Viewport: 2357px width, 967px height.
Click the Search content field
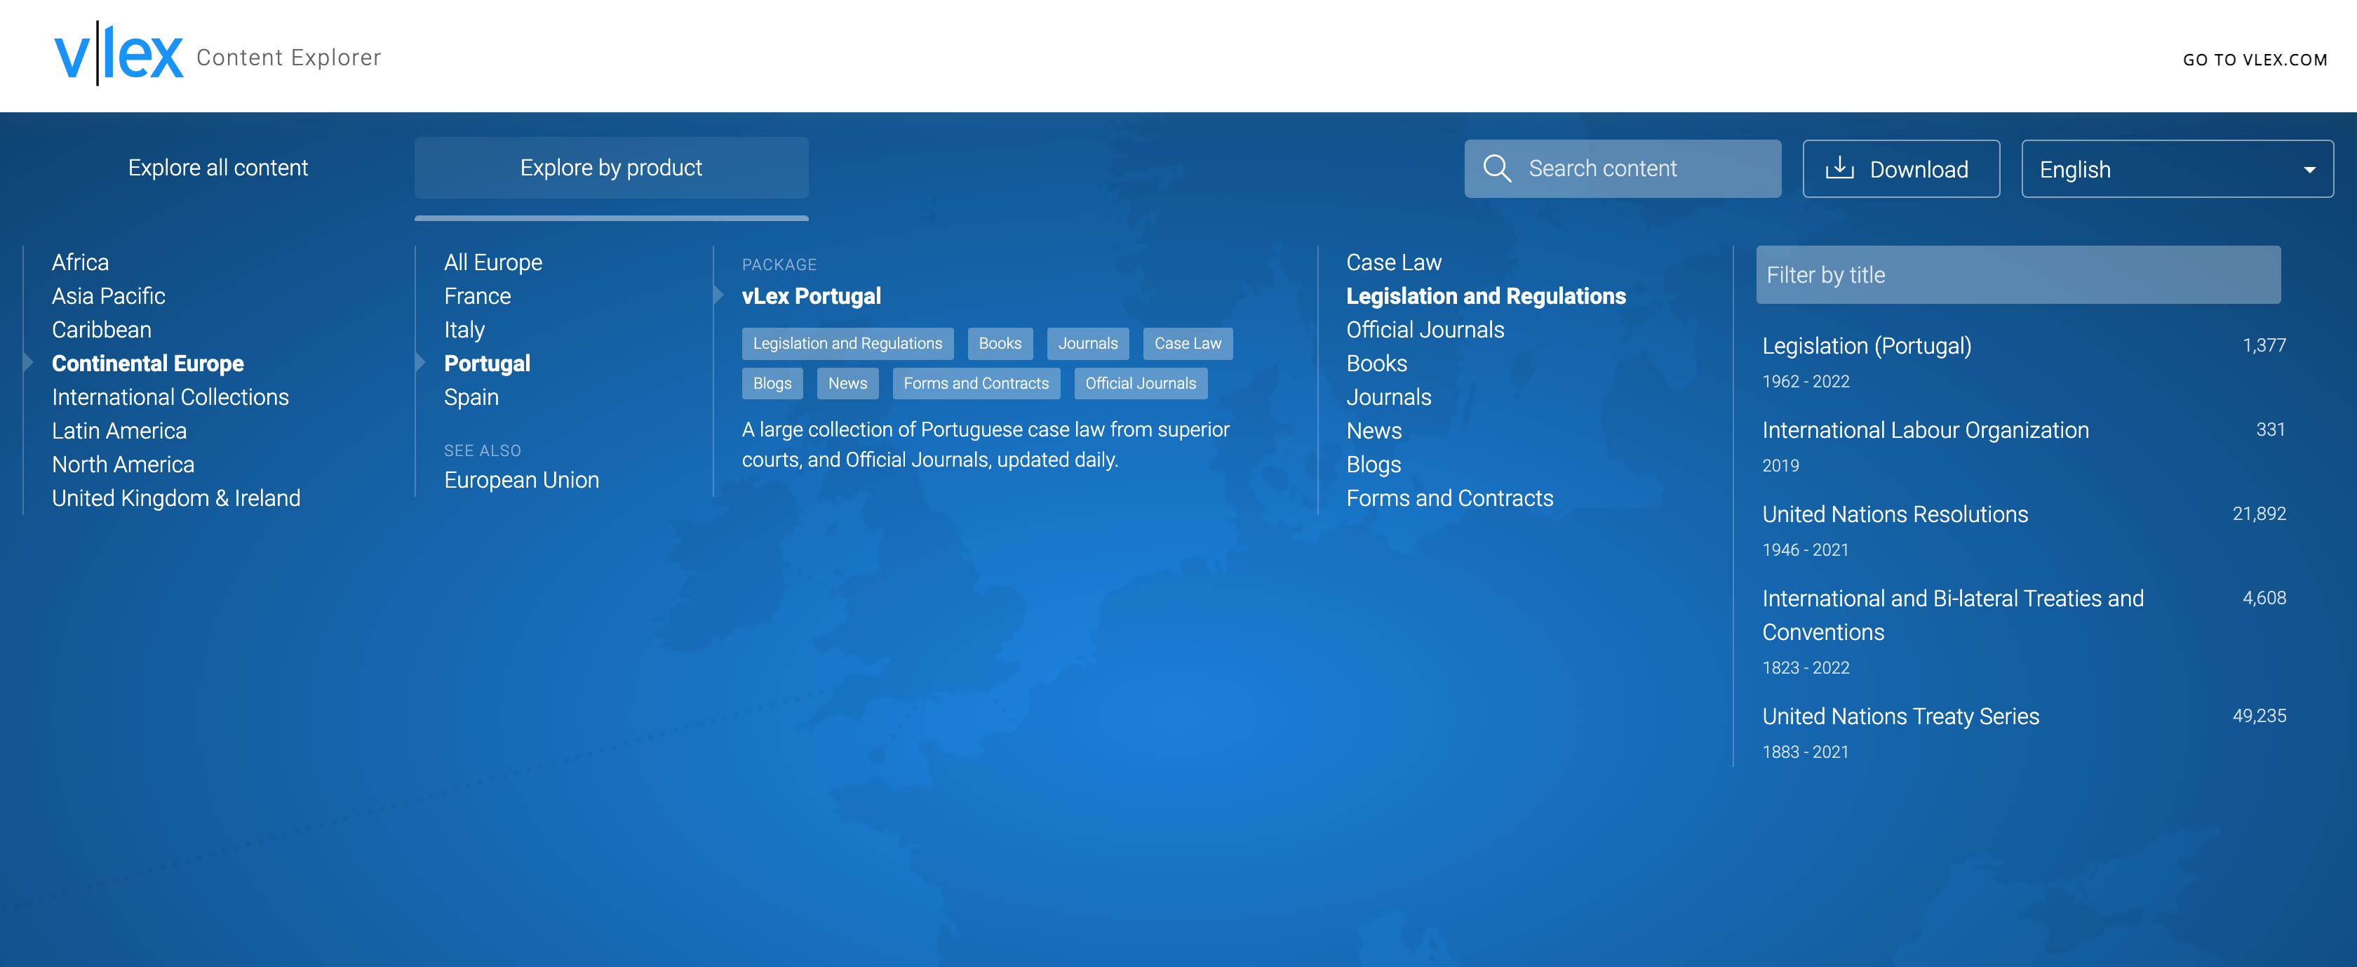pos(1623,168)
